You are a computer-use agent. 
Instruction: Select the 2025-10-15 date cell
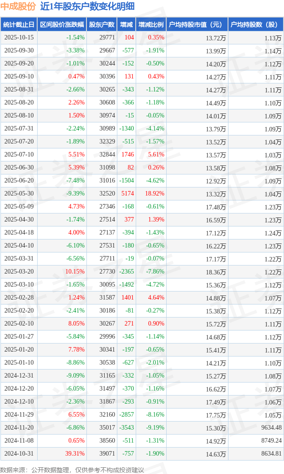(x=19, y=38)
